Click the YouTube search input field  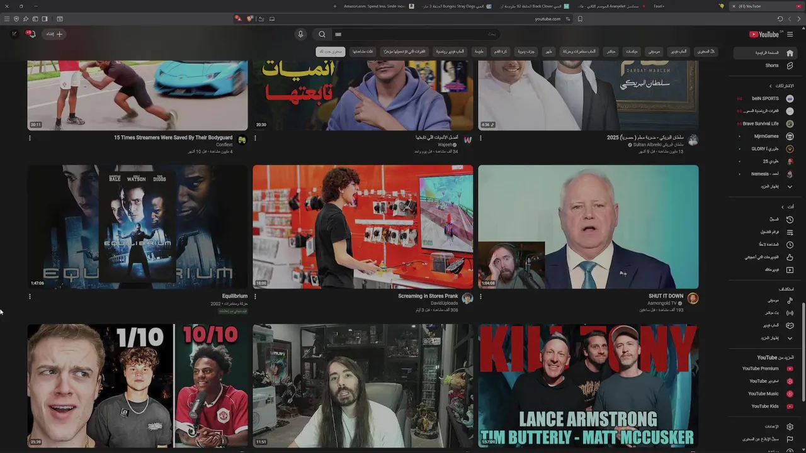[x=416, y=34]
